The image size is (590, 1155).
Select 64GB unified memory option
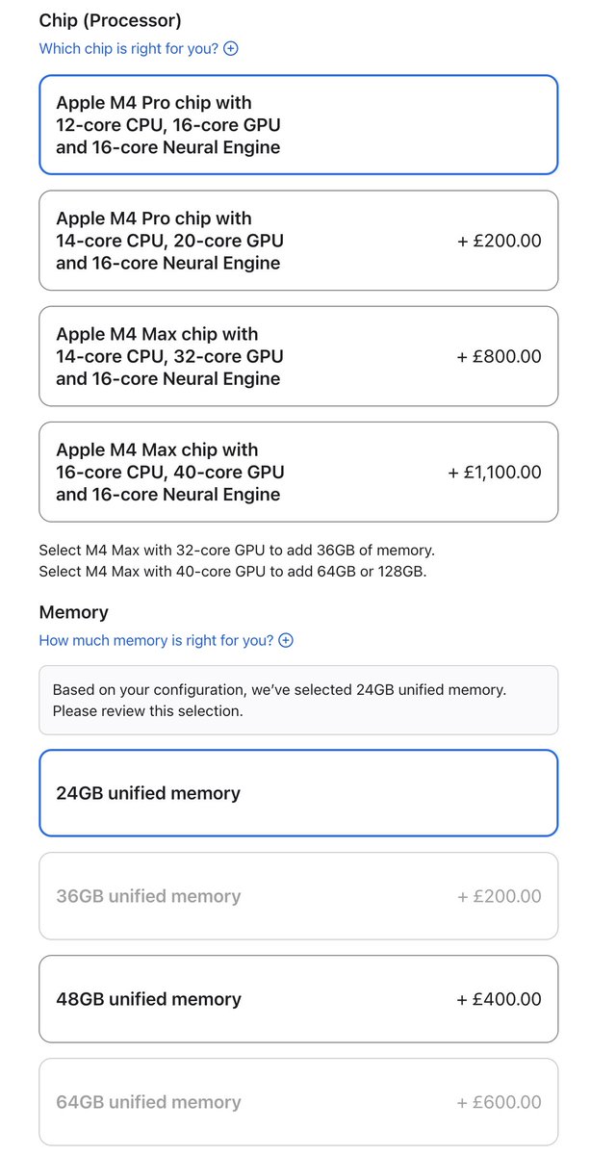pyautogui.click(x=298, y=1102)
